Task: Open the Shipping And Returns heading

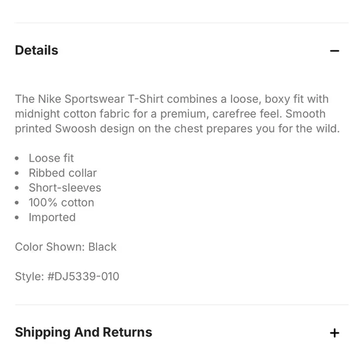Action: [84, 332]
